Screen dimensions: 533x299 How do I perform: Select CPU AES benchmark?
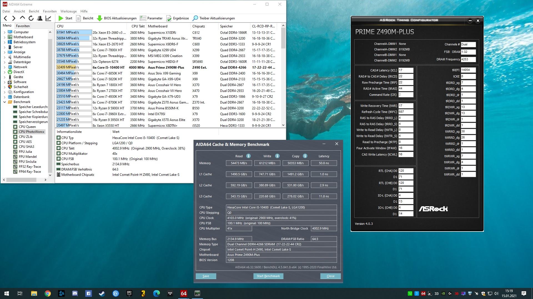point(25,142)
